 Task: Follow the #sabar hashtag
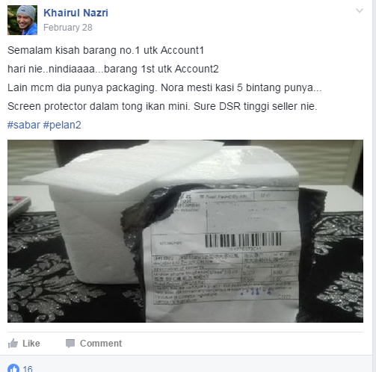tap(24, 125)
